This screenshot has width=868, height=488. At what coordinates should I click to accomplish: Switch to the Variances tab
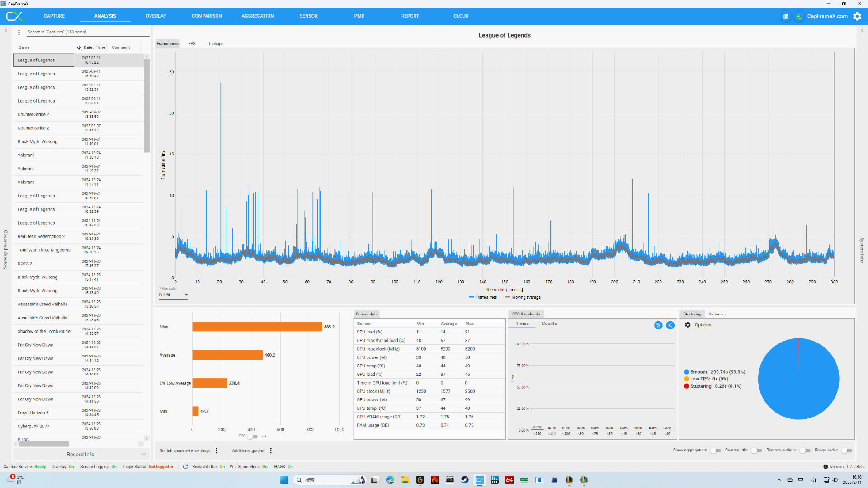tap(717, 314)
